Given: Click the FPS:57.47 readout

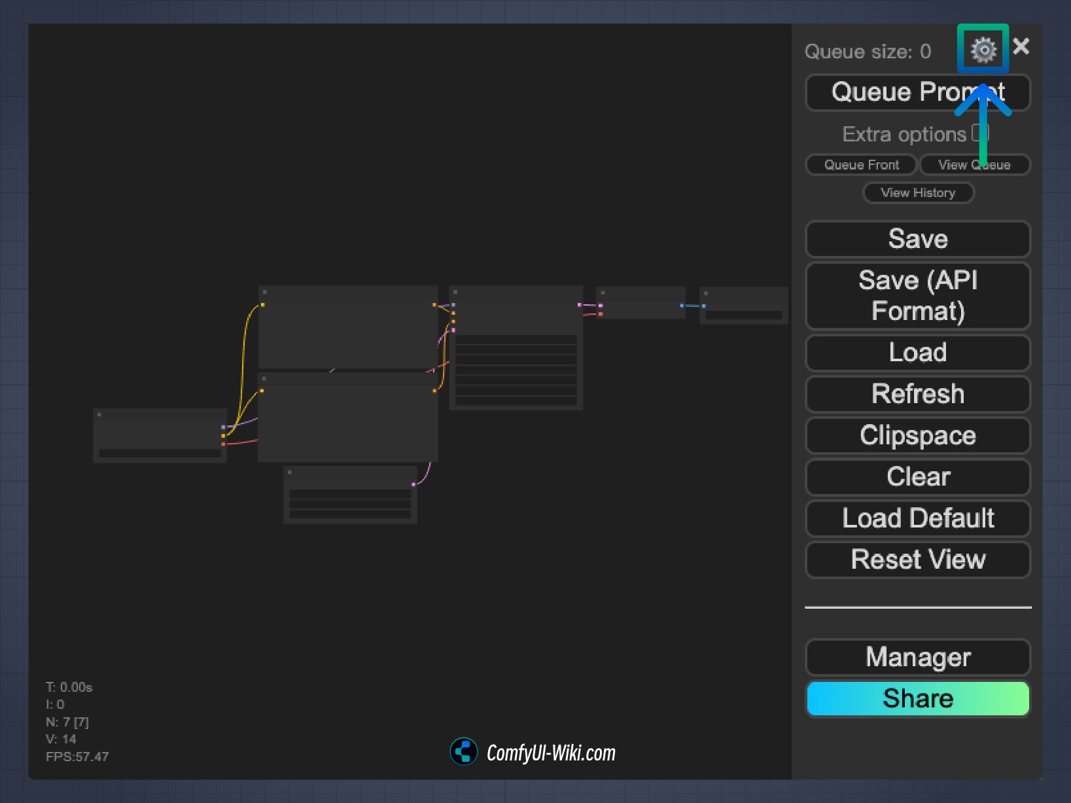Looking at the screenshot, I should (x=77, y=757).
